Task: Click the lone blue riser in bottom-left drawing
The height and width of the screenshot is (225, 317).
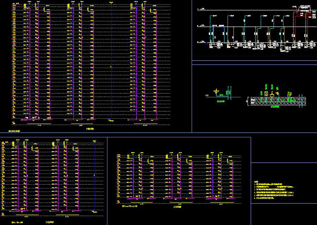Action: coord(95,176)
